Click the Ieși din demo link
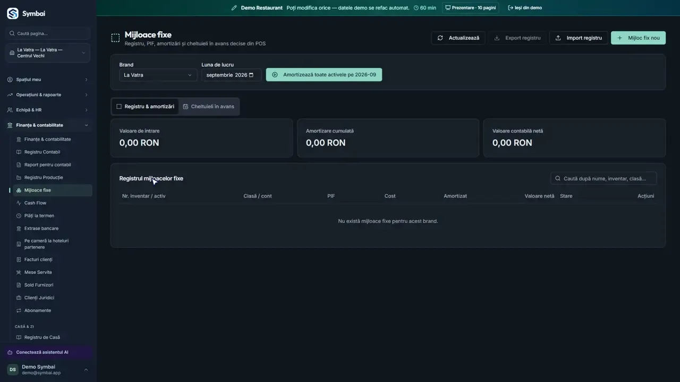680x382 pixels. [x=525, y=8]
